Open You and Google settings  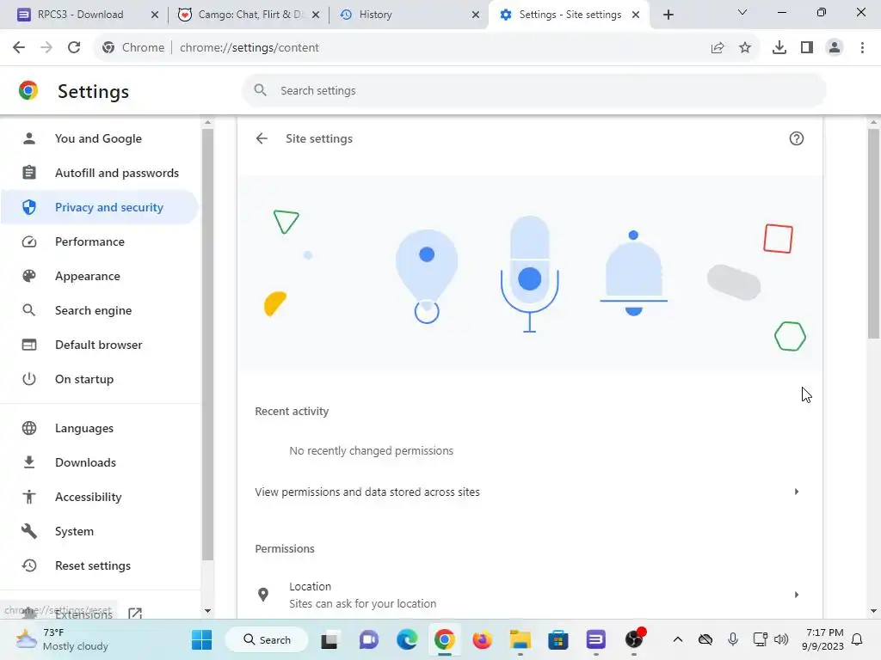coord(98,138)
